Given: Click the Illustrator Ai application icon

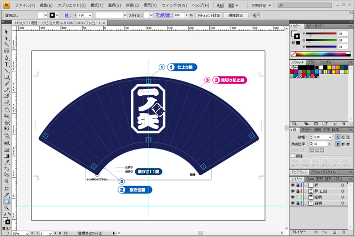Looking at the screenshot, I should pyautogui.click(x=6, y=4).
